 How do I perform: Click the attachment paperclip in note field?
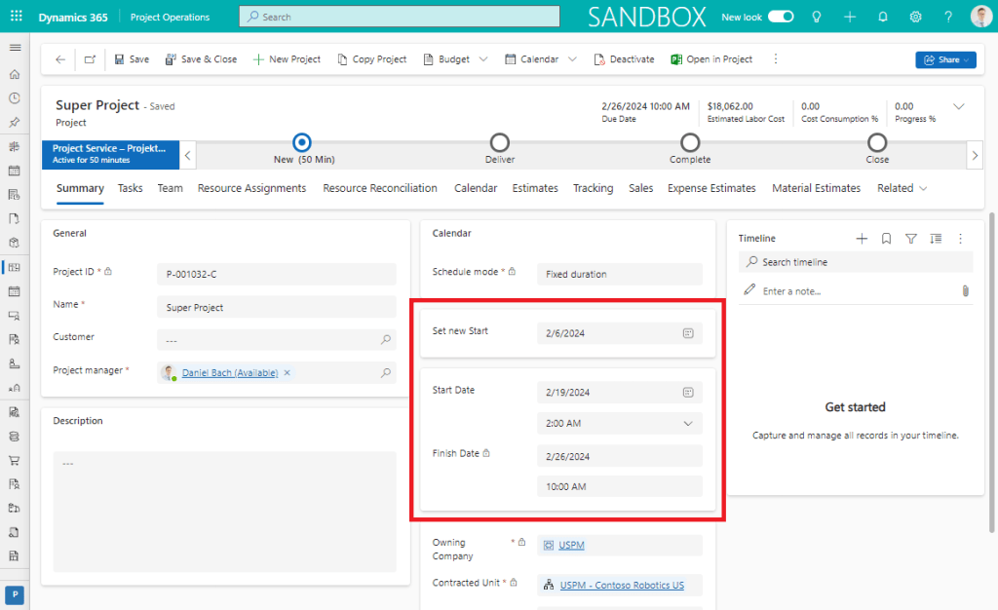(x=965, y=290)
